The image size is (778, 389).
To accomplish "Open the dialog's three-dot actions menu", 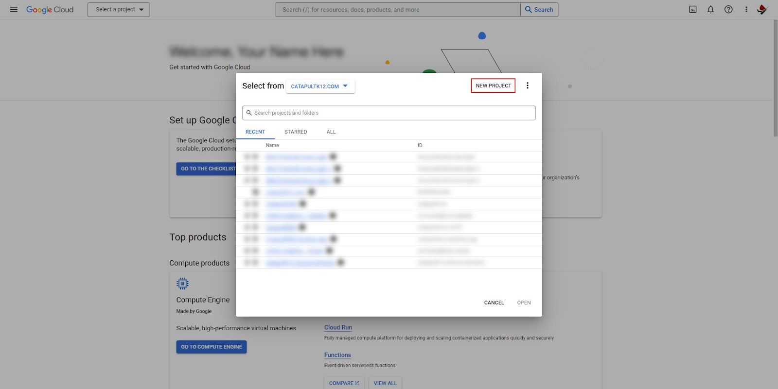I will (x=528, y=85).
